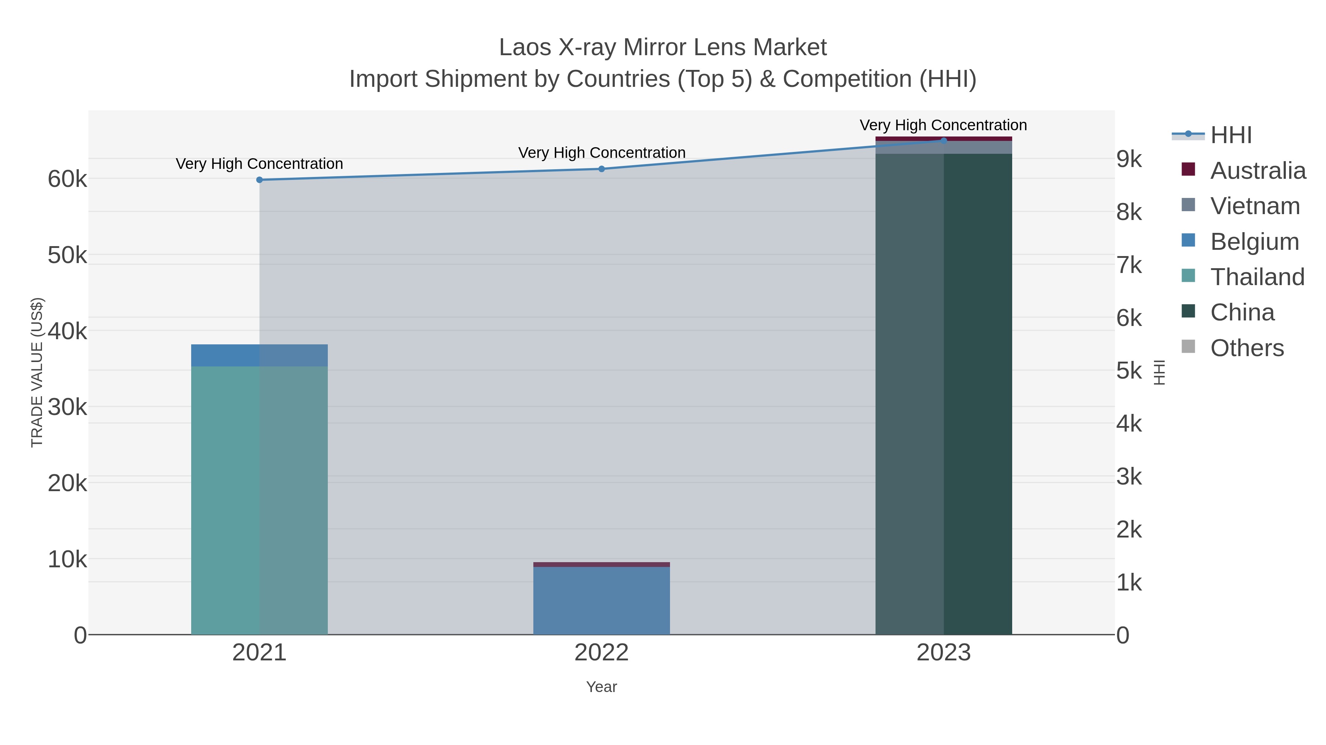Viewport: 1326px width, 745px height.
Task: Click the Belgium blue legend swatch
Action: click(1188, 240)
